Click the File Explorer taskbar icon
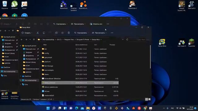The width and height of the screenshot is (198, 111). [x=88, y=108]
